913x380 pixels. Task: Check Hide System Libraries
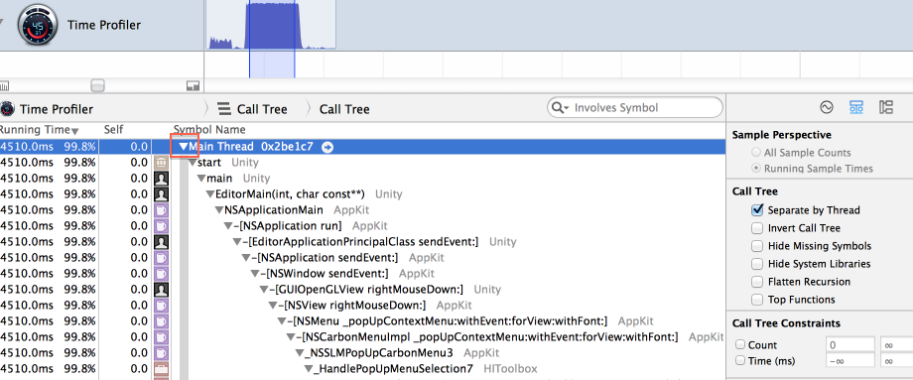point(757,264)
